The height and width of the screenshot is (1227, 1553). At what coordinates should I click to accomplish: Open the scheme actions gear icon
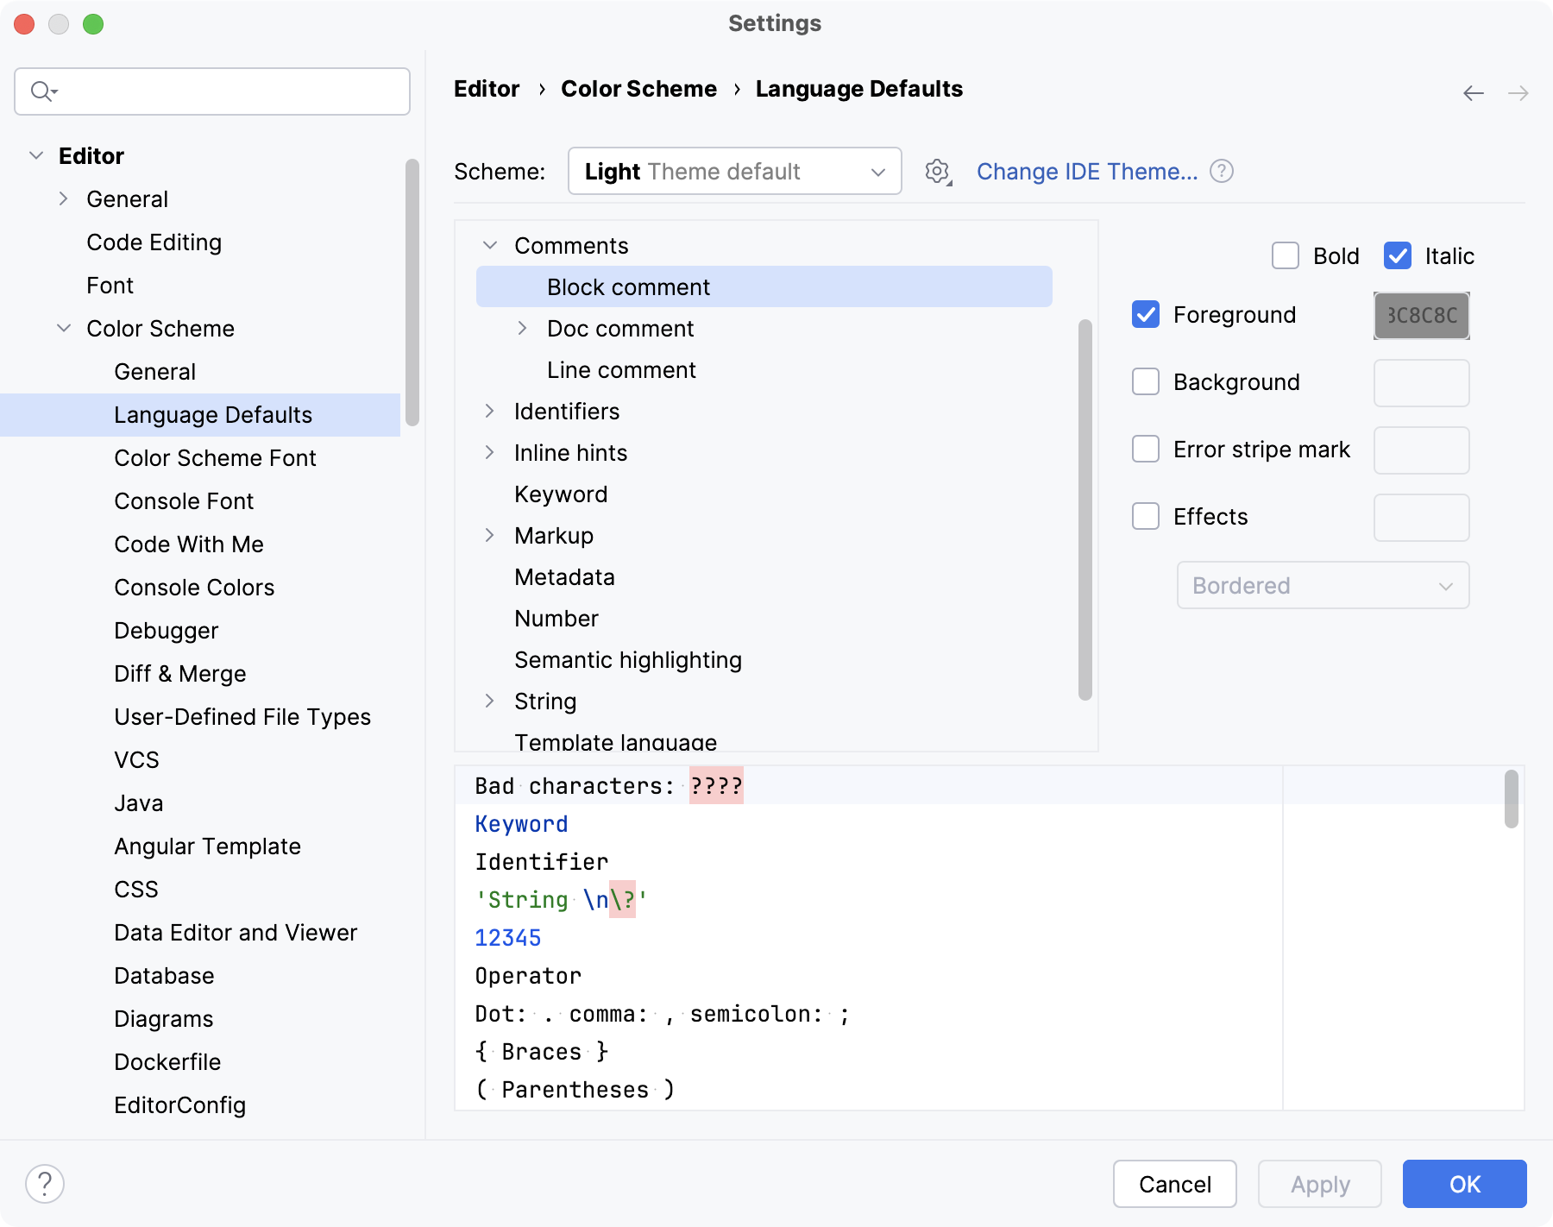tap(937, 171)
